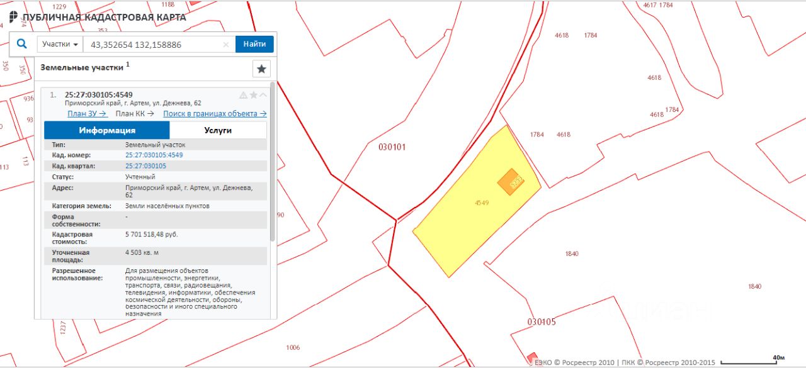Clear the search field with the X icon

pyautogui.click(x=226, y=45)
